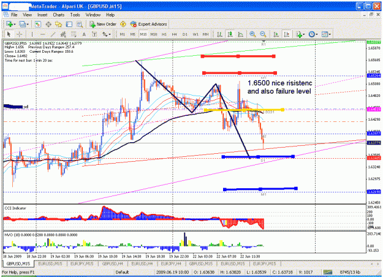Image resolution: width=383 pixels, height=277 pixels.
Task: Switch to the EURUSD,H4 chart tab
Action: [x=142, y=264]
